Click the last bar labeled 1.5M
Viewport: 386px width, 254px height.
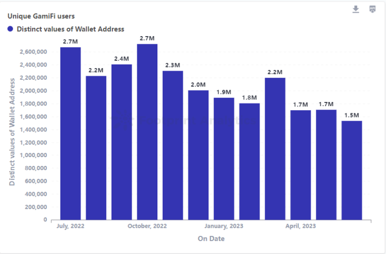[351, 170]
